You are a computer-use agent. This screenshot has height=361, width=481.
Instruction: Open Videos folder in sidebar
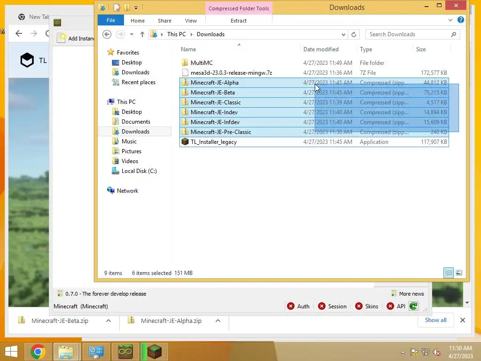click(130, 161)
